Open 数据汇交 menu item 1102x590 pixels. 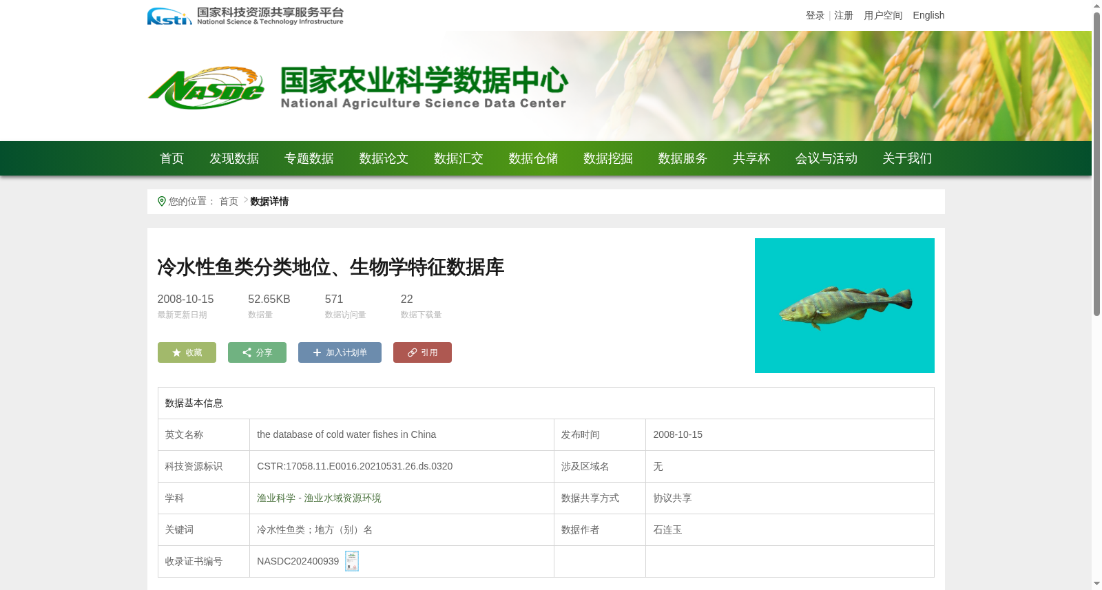tap(459, 158)
